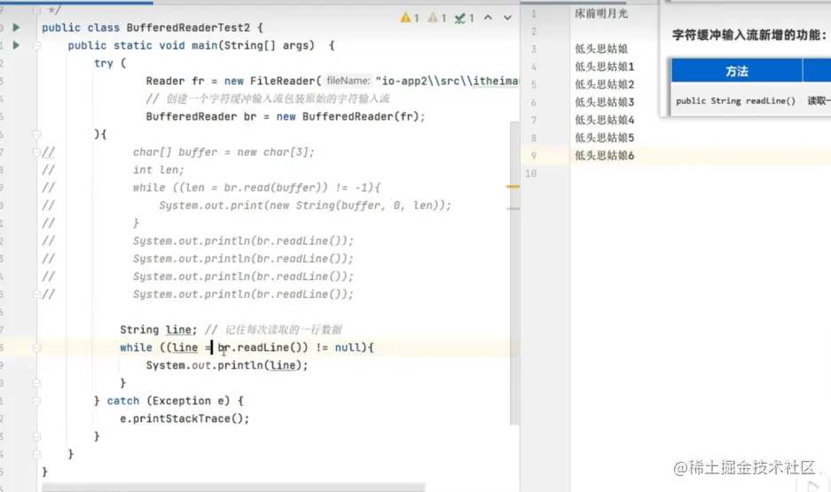The height and width of the screenshot is (492, 831).
Task: Collapse the try block fold marker at '){'
Action: [x=36, y=135]
